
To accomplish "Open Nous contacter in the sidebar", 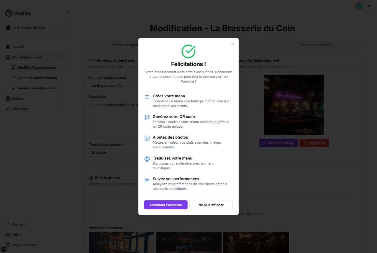I will [24, 245].
